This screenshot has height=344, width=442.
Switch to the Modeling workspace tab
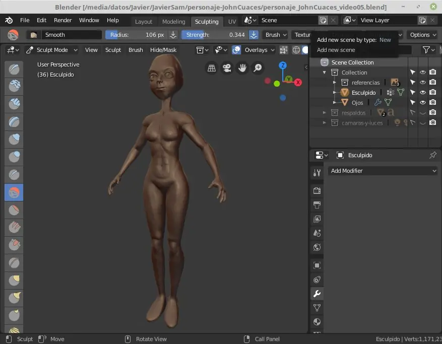(x=174, y=22)
